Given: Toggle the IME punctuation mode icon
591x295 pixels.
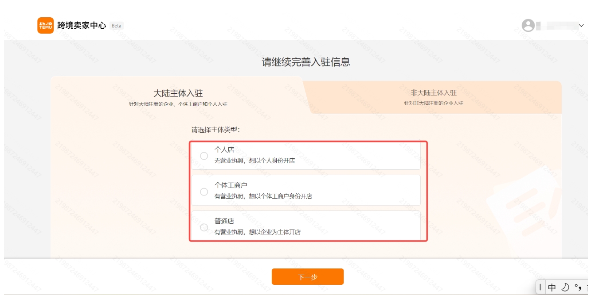Looking at the screenshot, I should (x=578, y=287).
